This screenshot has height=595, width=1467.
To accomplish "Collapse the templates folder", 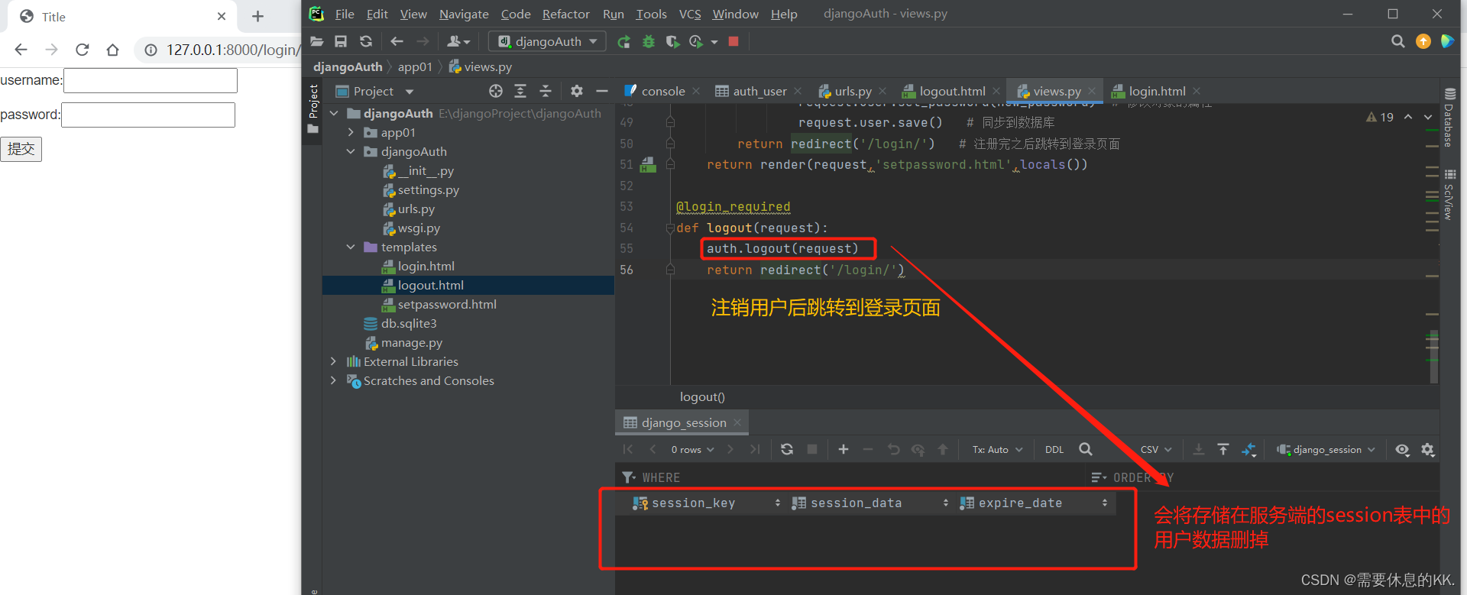I will click(351, 247).
